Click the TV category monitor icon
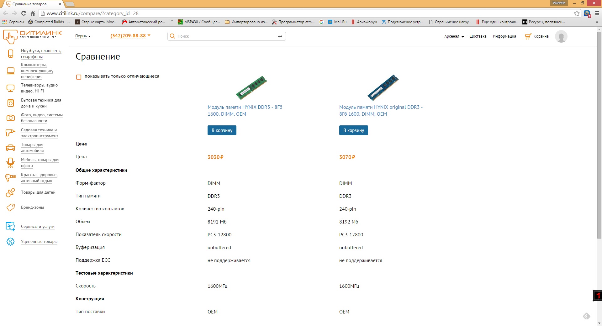 pos(11,88)
